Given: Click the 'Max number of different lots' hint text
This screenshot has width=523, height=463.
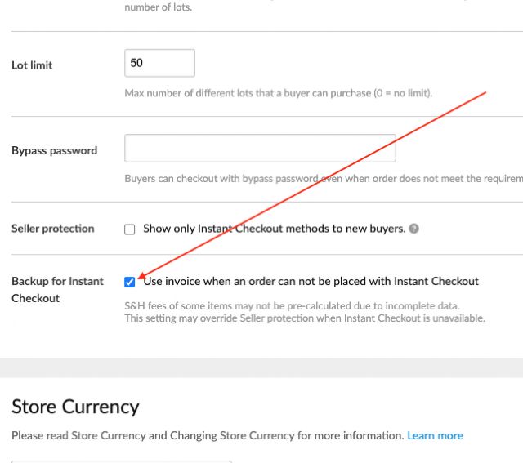Looking at the screenshot, I should pyautogui.click(x=278, y=93).
